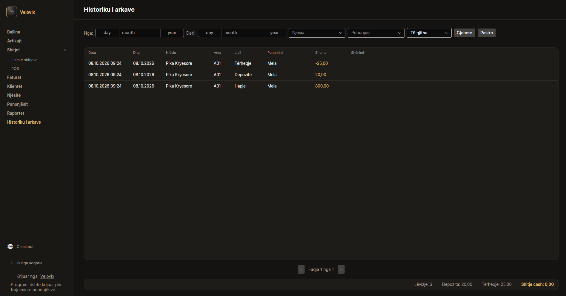Open the Velovix creator link
566x296 pixels.
click(x=47, y=276)
